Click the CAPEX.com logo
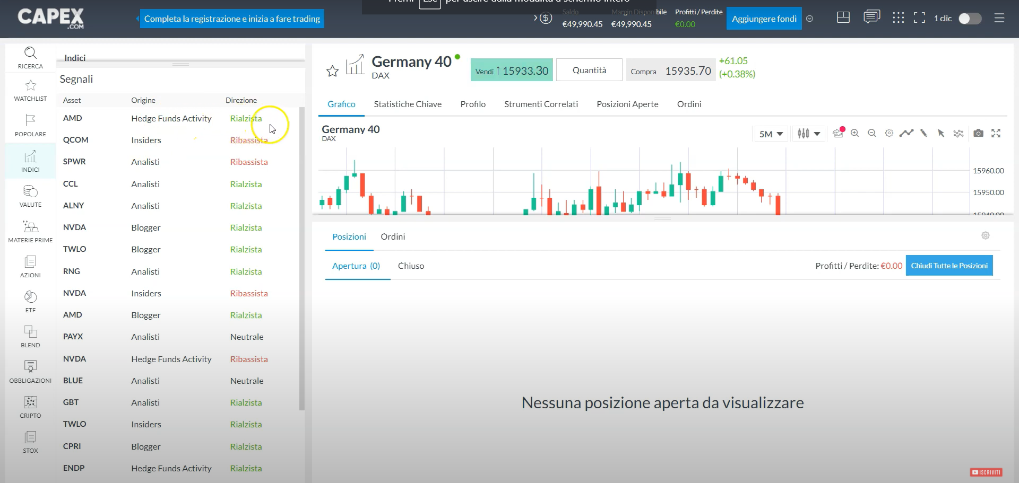The height and width of the screenshot is (483, 1019). [51, 18]
